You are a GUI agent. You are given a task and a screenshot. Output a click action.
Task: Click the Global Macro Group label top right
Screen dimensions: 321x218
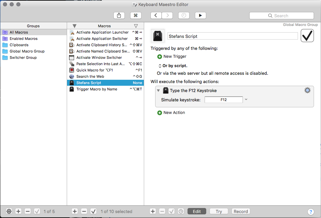click(x=300, y=25)
